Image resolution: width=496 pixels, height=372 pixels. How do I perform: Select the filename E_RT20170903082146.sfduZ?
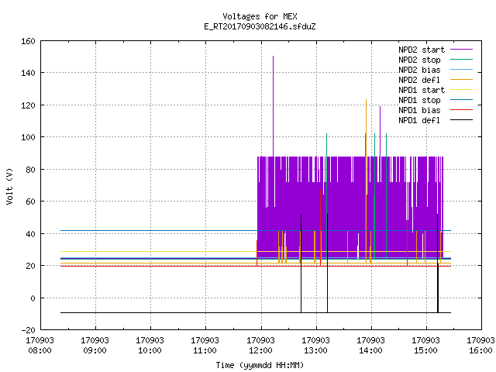coord(260,26)
